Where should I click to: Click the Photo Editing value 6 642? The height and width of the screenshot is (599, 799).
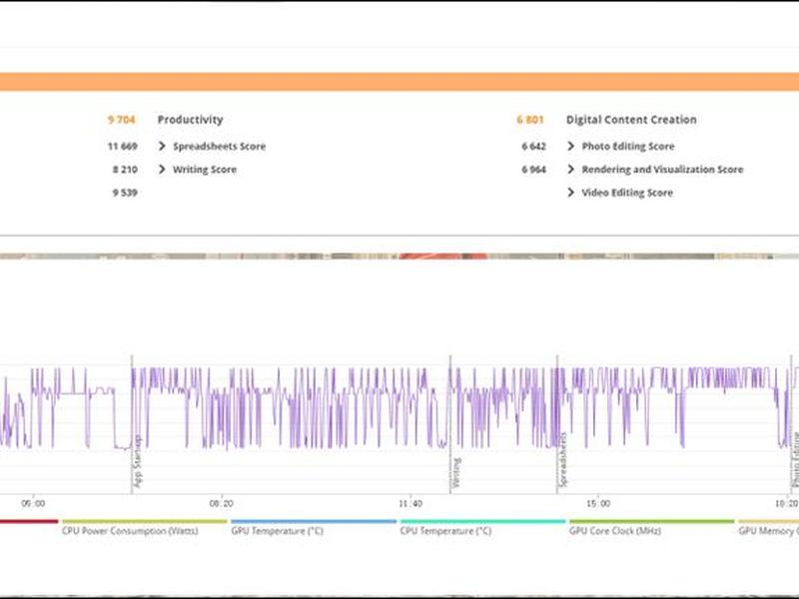click(533, 146)
